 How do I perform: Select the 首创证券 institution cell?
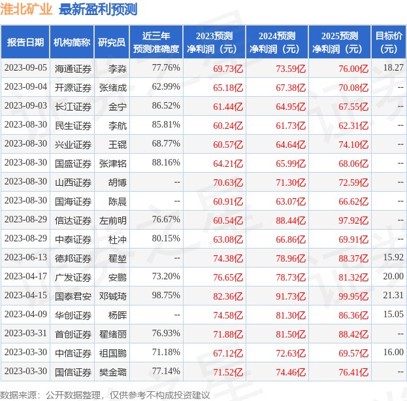(73, 334)
